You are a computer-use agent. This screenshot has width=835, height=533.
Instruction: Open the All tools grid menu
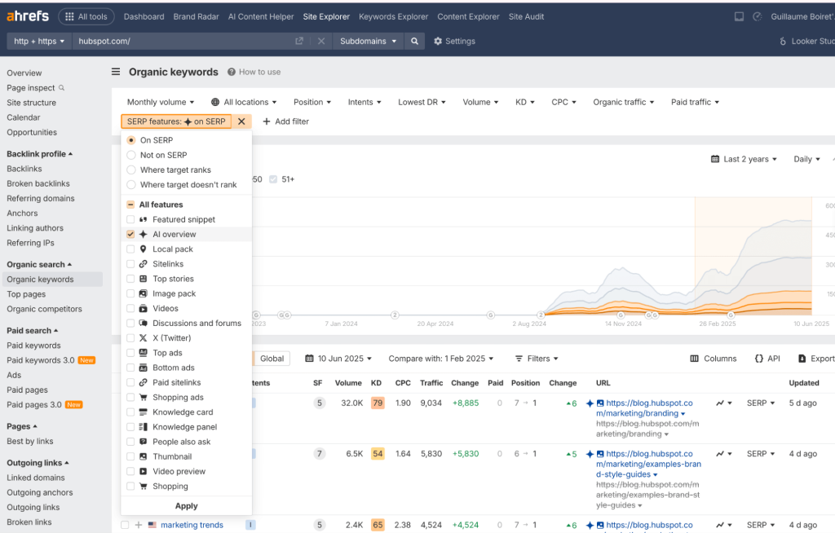[x=86, y=16]
